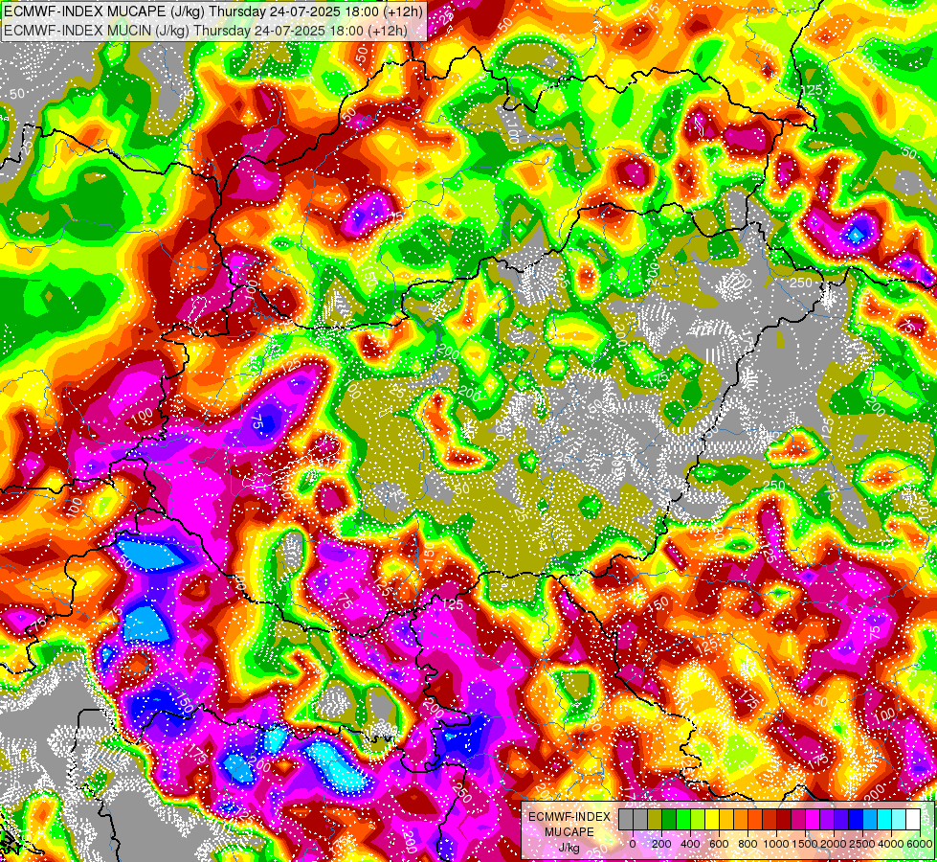
Task: Click the MUCAPE label in the legend box
Action: [569, 832]
